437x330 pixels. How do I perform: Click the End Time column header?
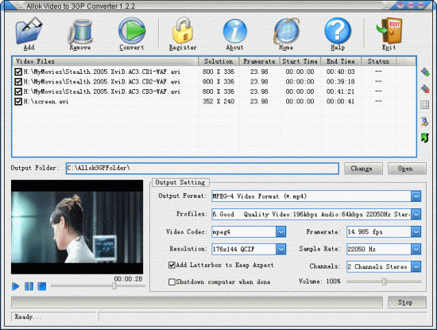click(x=341, y=61)
